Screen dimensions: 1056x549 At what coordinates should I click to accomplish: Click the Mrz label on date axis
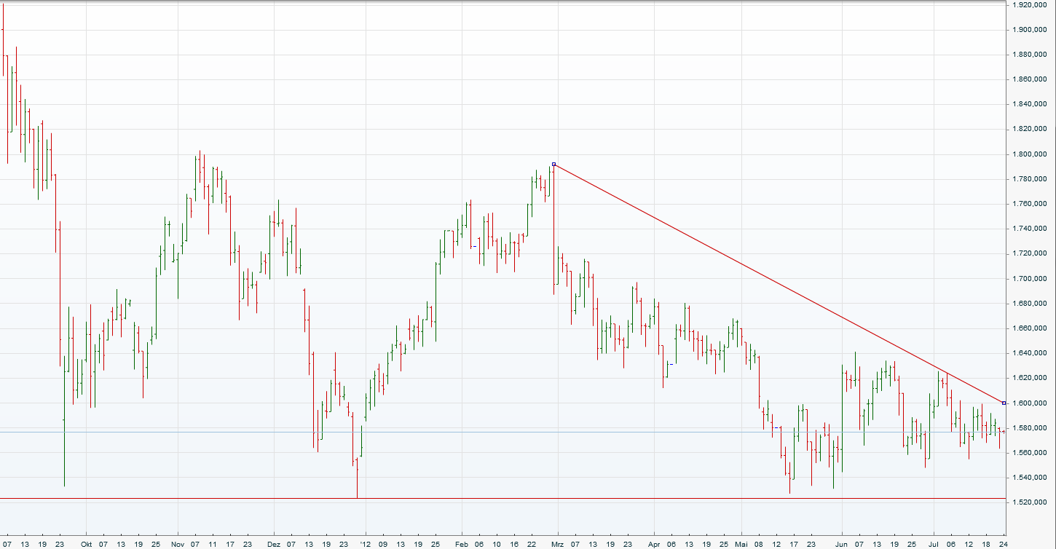558,544
